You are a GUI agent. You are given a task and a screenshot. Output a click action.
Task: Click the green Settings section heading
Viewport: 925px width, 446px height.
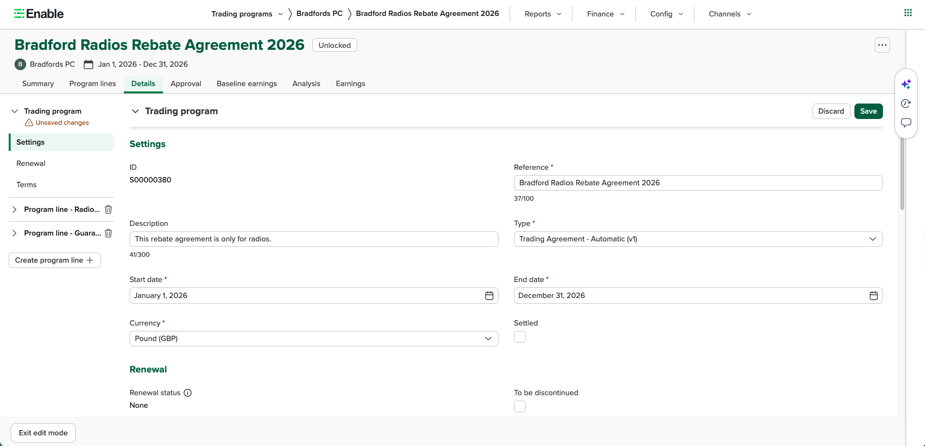[147, 144]
